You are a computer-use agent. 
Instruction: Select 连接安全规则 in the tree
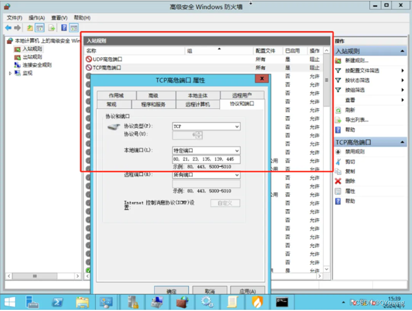(x=37, y=65)
